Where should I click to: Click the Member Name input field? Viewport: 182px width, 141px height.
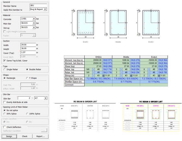(x=38, y=5)
